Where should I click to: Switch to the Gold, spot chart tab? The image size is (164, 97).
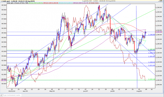click(41, 1)
